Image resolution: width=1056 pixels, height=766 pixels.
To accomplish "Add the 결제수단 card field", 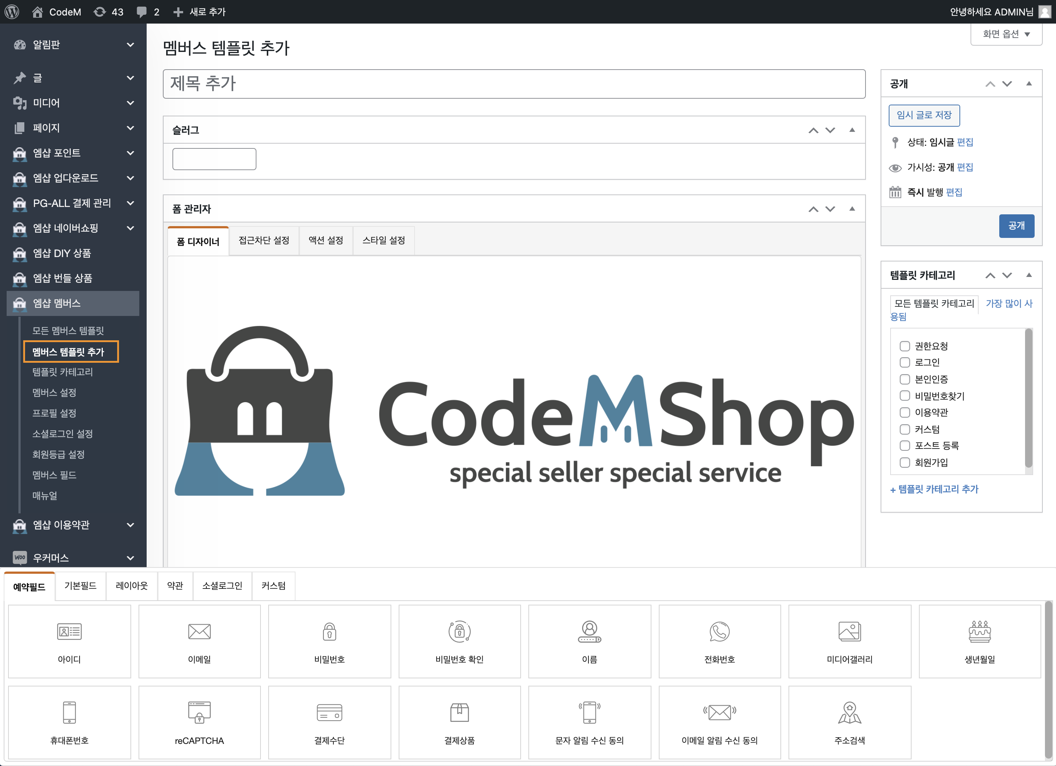I will pyautogui.click(x=329, y=722).
